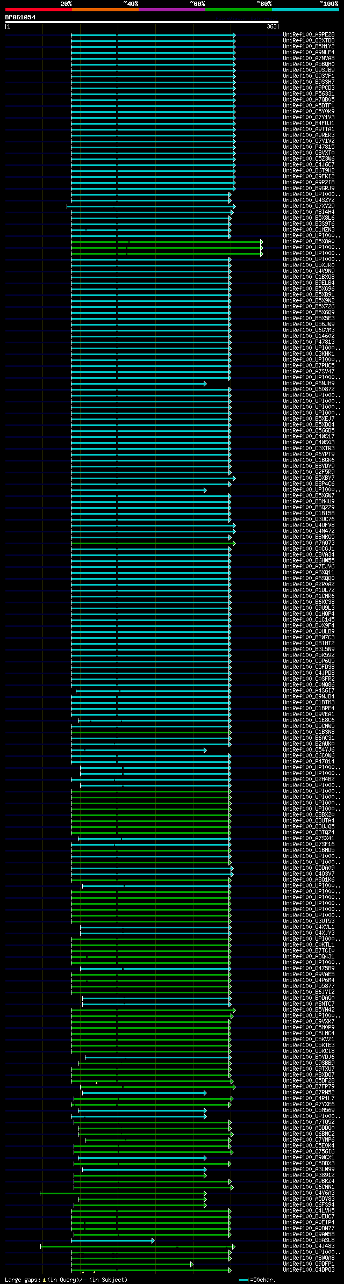Select hit label UniRef100_P38912

pyautogui.click(x=309, y=1175)
